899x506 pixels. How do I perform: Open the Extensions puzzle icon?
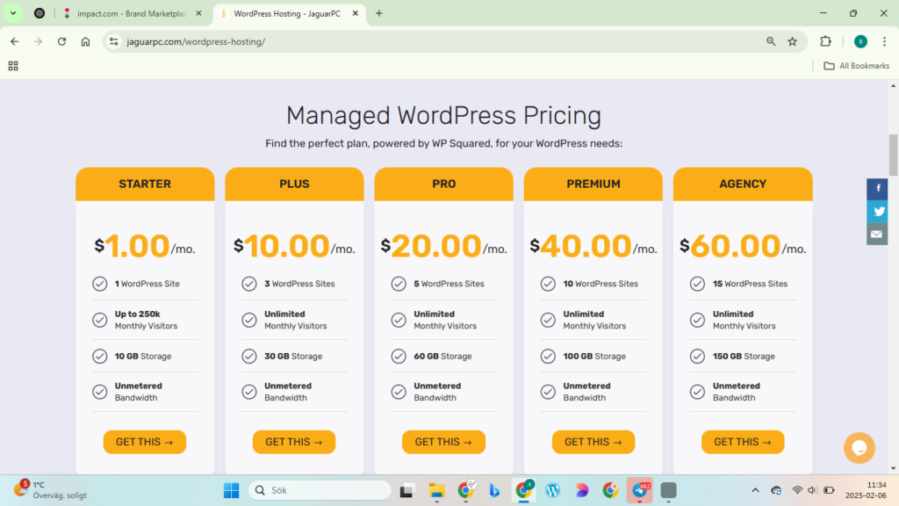click(825, 41)
